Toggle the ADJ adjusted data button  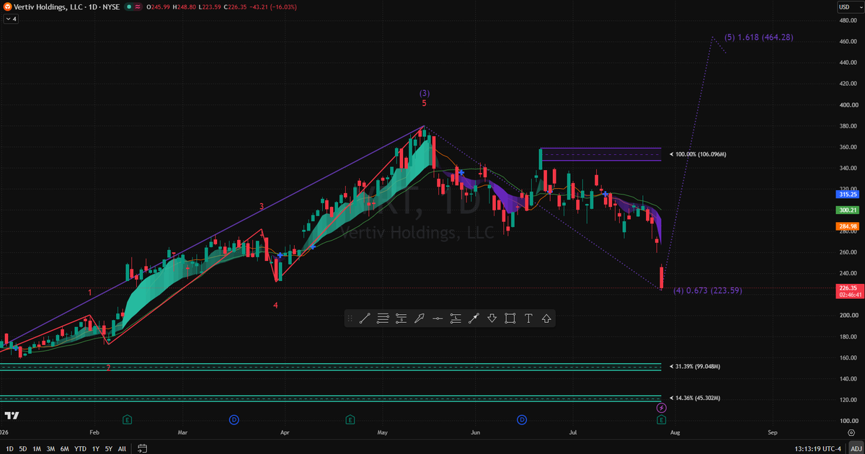(855, 448)
